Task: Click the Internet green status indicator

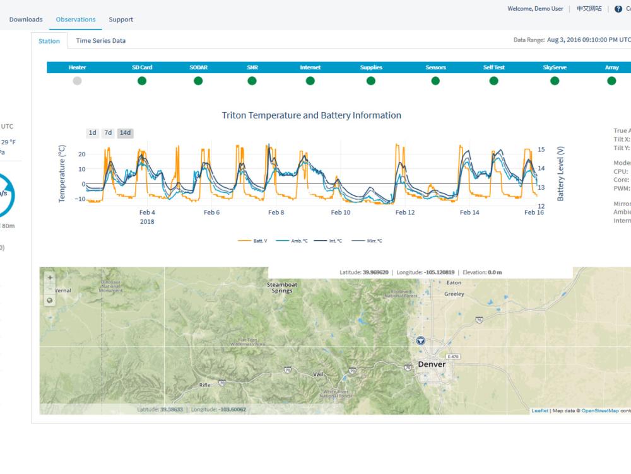Action: pos(310,81)
